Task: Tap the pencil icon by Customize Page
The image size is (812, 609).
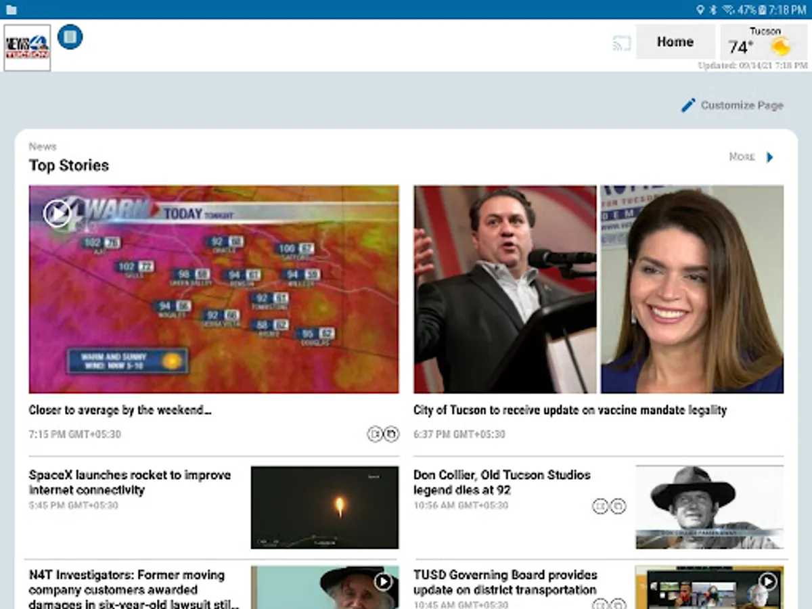Action: pyautogui.click(x=688, y=105)
